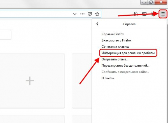
Task: Open Сочетания клавиш
Action: 115,47
